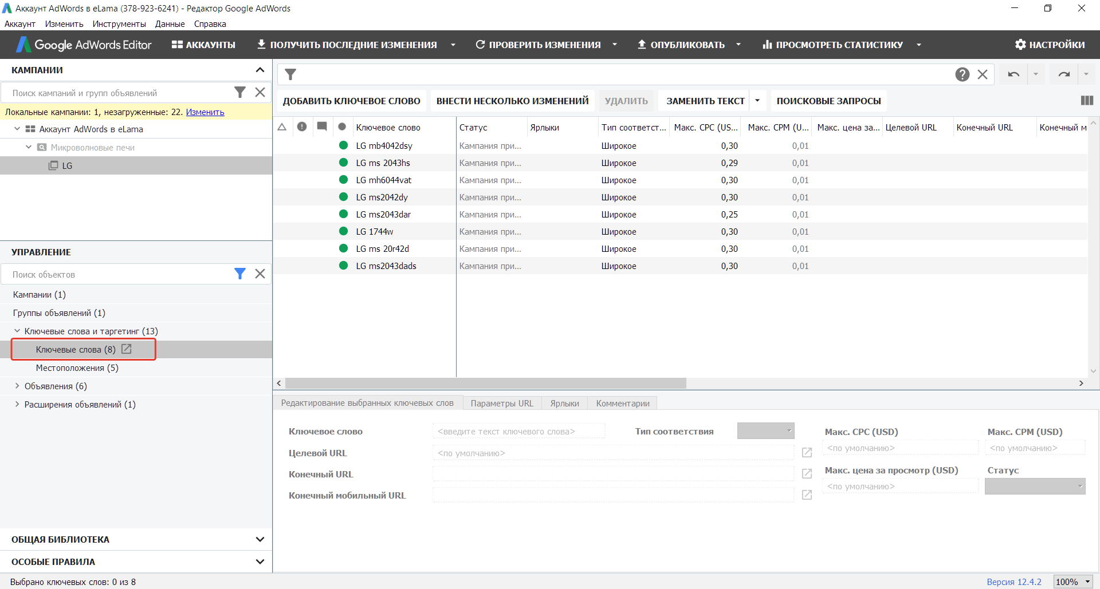1100x589 pixels.
Task: Click filter icon in campaign search
Action: point(240,92)
